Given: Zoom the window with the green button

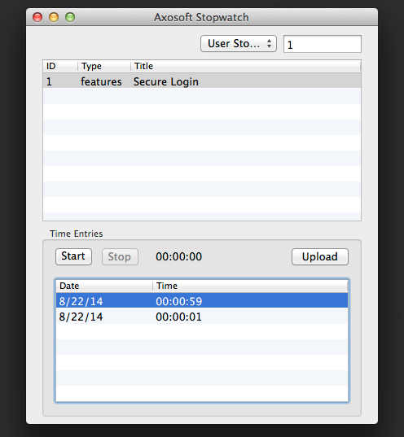Looking at the screenshot, I should (x=70, y=17).
